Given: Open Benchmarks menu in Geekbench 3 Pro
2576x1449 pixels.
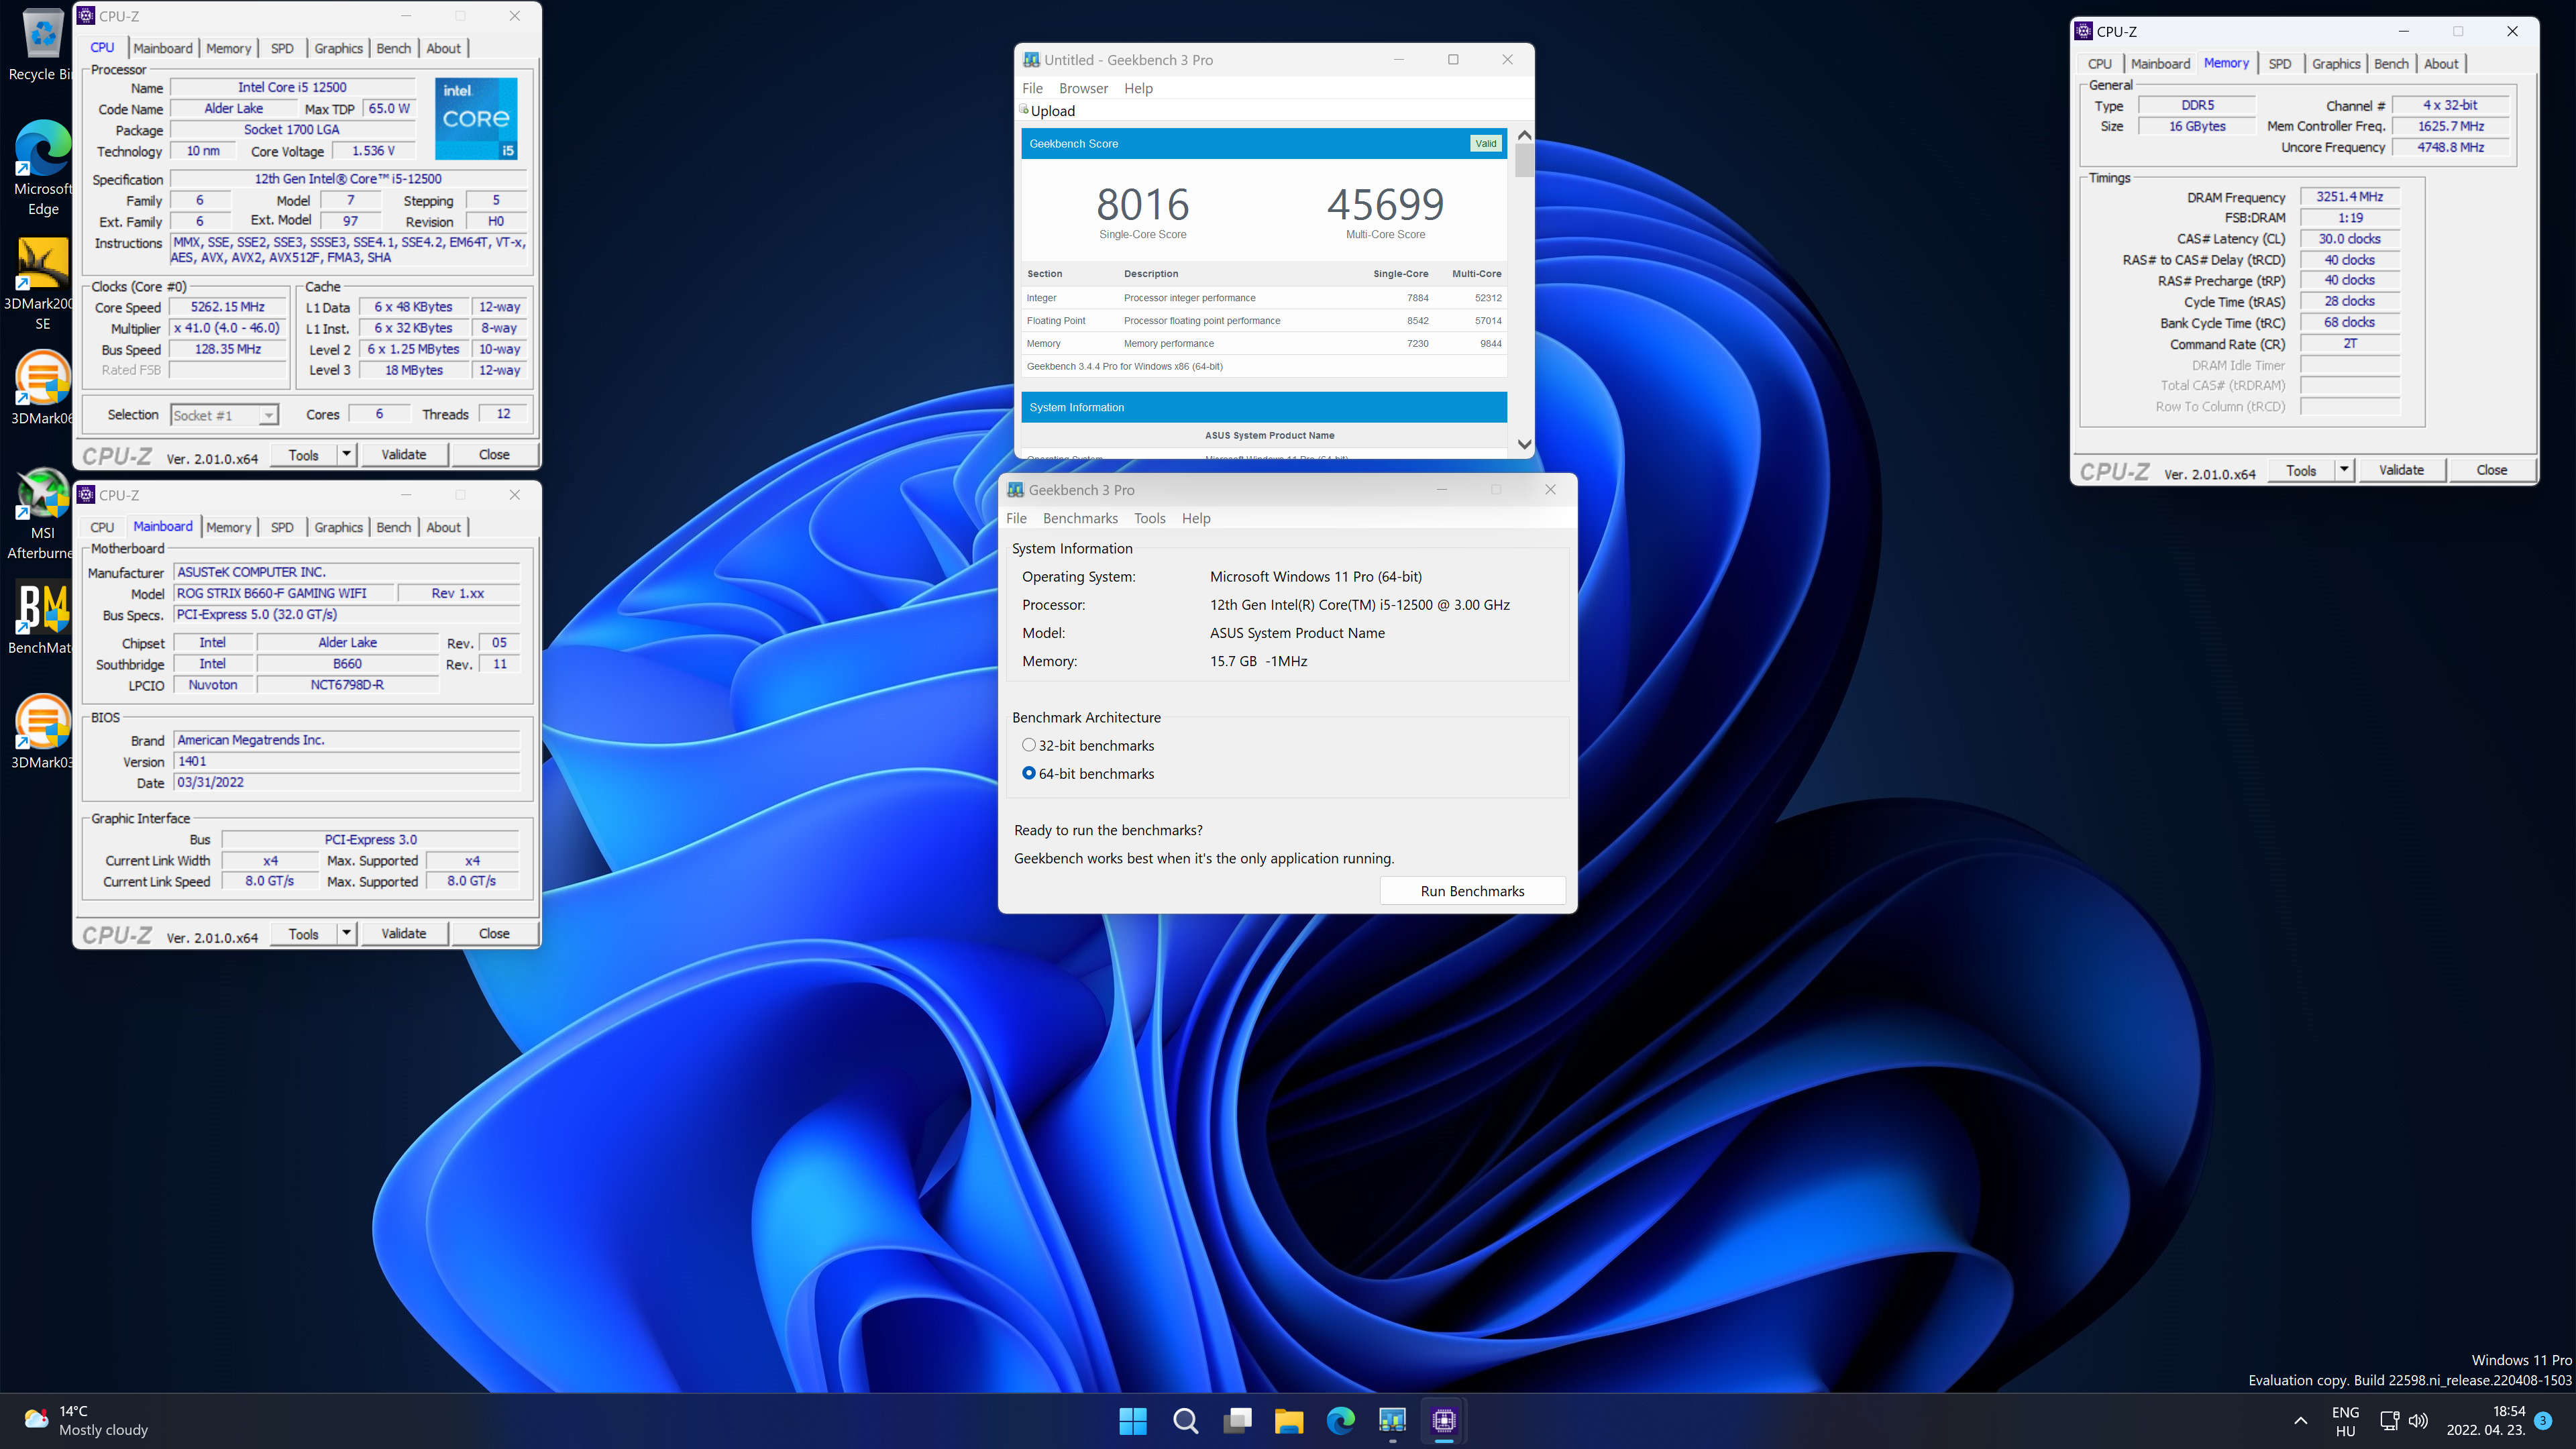Looking at the screenshot, I should 1080,518.
